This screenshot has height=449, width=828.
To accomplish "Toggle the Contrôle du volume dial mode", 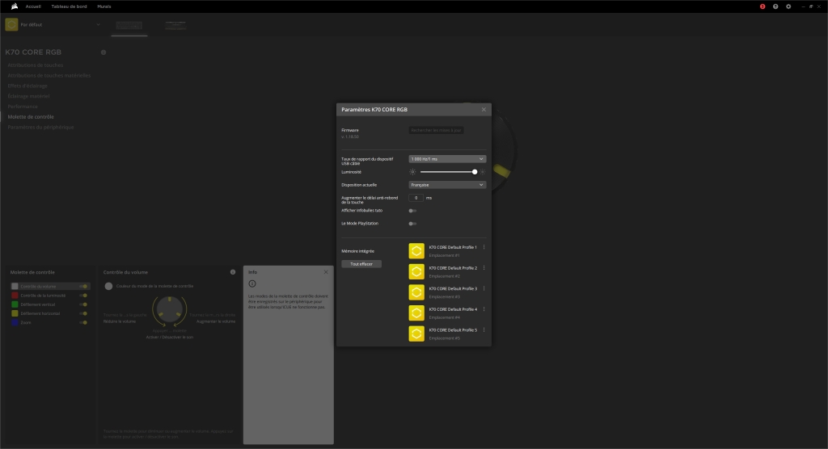I will coord(84,286).
